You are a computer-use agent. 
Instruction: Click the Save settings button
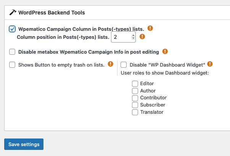(x=24, y=144)
